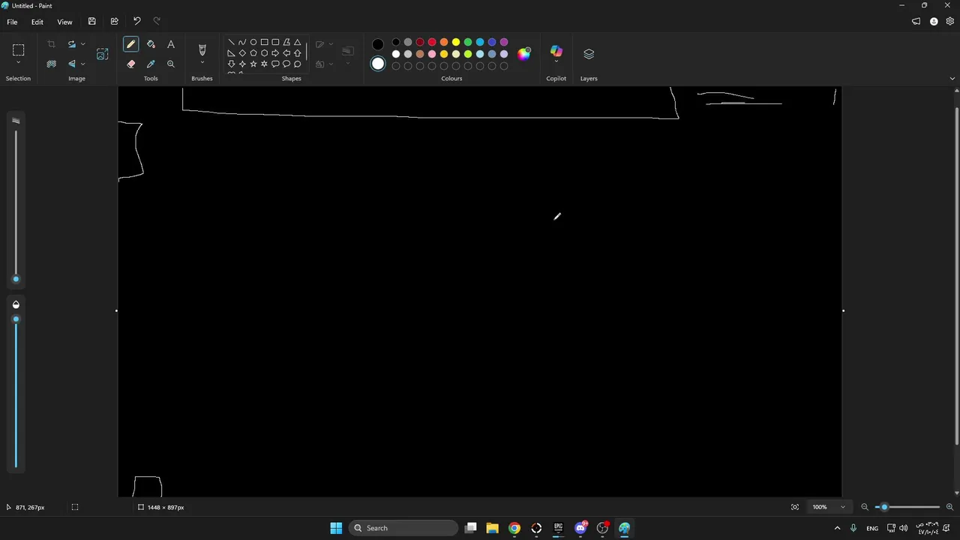Select the Line shape
Viewport: 960px width, 540px height.
click(231, 42)
